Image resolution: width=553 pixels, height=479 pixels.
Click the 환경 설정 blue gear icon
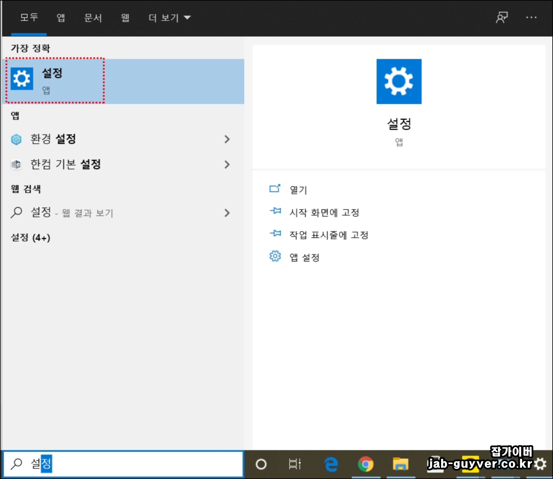[16, 139]
